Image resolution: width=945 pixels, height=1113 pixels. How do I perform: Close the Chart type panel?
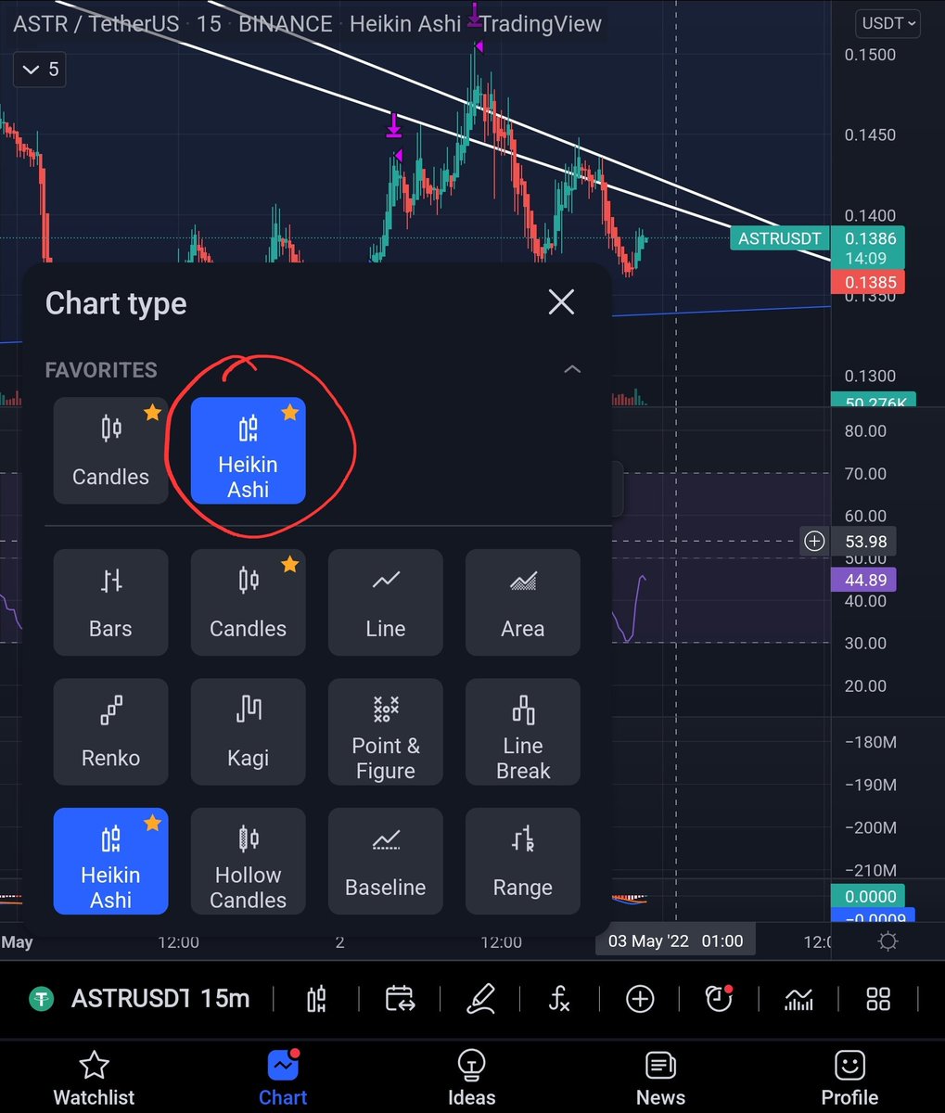(x=561, y=301)
